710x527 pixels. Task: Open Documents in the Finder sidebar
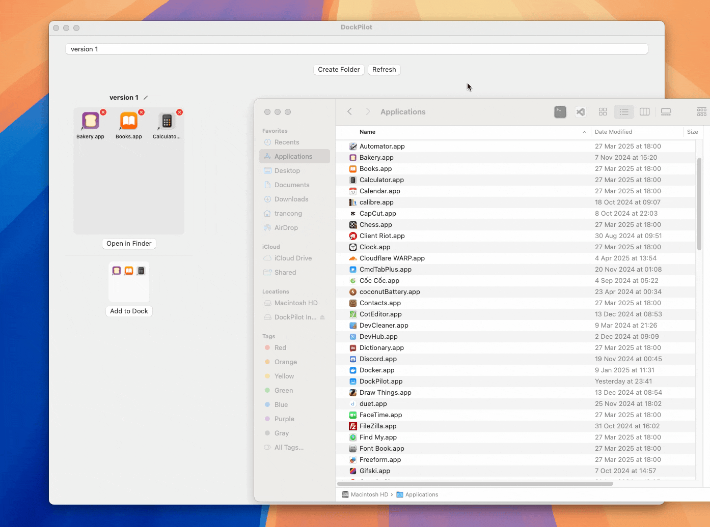click(x=294, y=185)
